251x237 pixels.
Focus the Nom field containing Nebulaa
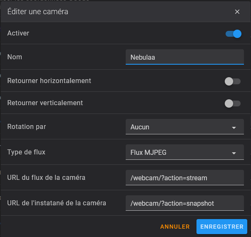184,57
